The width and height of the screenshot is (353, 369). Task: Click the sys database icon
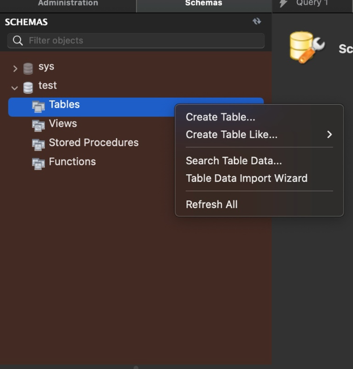(28, 68)
